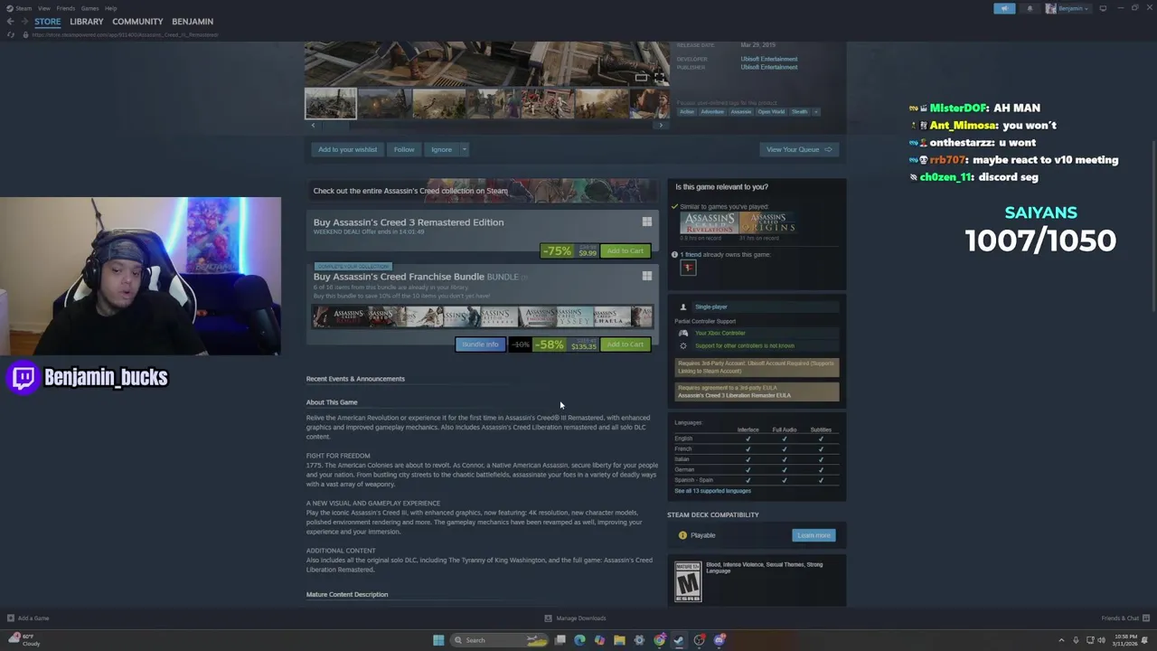Click the store URL address bar
The height and width of the screenshot is (651, 1157).
tap(127, 34)
